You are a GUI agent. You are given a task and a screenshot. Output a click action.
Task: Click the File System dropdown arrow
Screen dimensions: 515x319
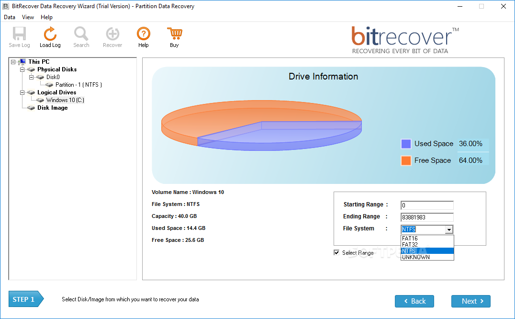point(449,229)
